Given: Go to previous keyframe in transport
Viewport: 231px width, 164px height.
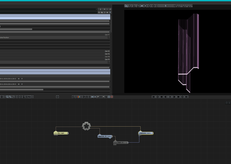Looking at the screenshot, I should point(158,97).
